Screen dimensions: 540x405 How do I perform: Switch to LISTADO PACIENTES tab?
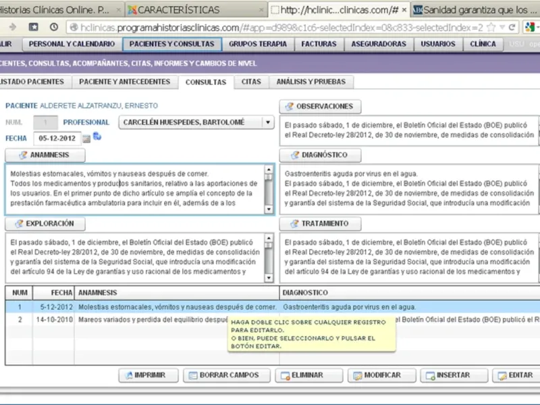tap(34, 82)
